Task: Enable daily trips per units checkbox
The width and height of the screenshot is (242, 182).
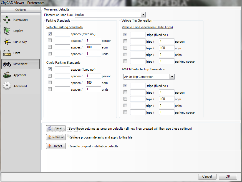Action: 125,54
